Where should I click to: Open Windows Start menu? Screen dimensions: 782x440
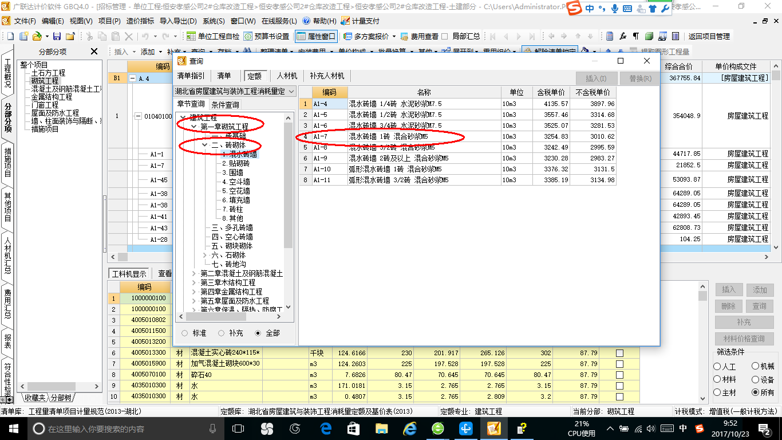(13, 428)
